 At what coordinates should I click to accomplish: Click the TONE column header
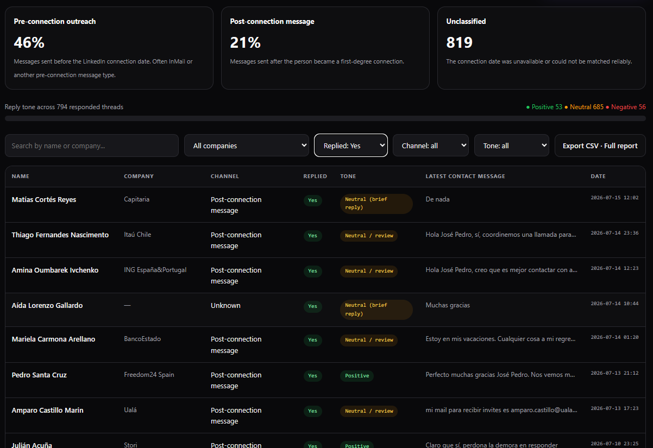tap(348, 176)
